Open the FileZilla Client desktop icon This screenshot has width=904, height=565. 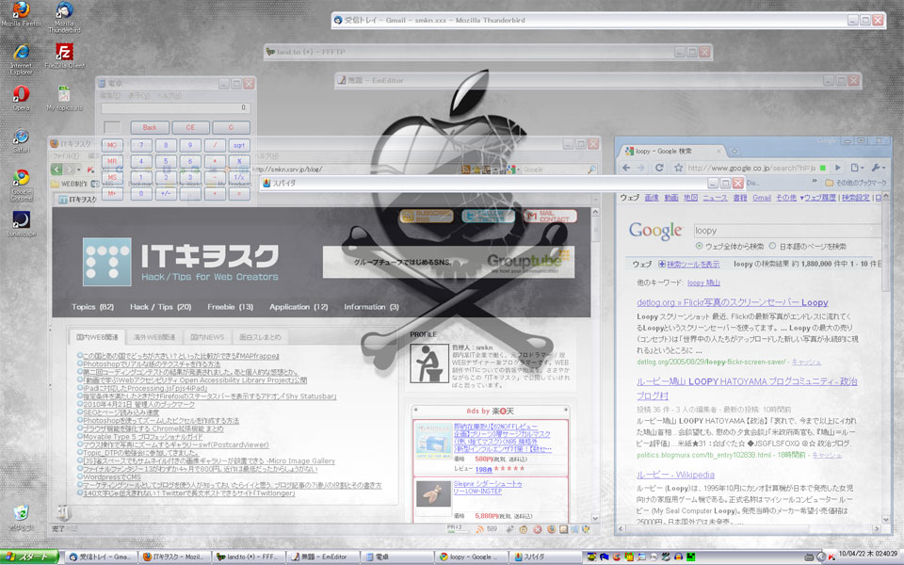(64, 53)
